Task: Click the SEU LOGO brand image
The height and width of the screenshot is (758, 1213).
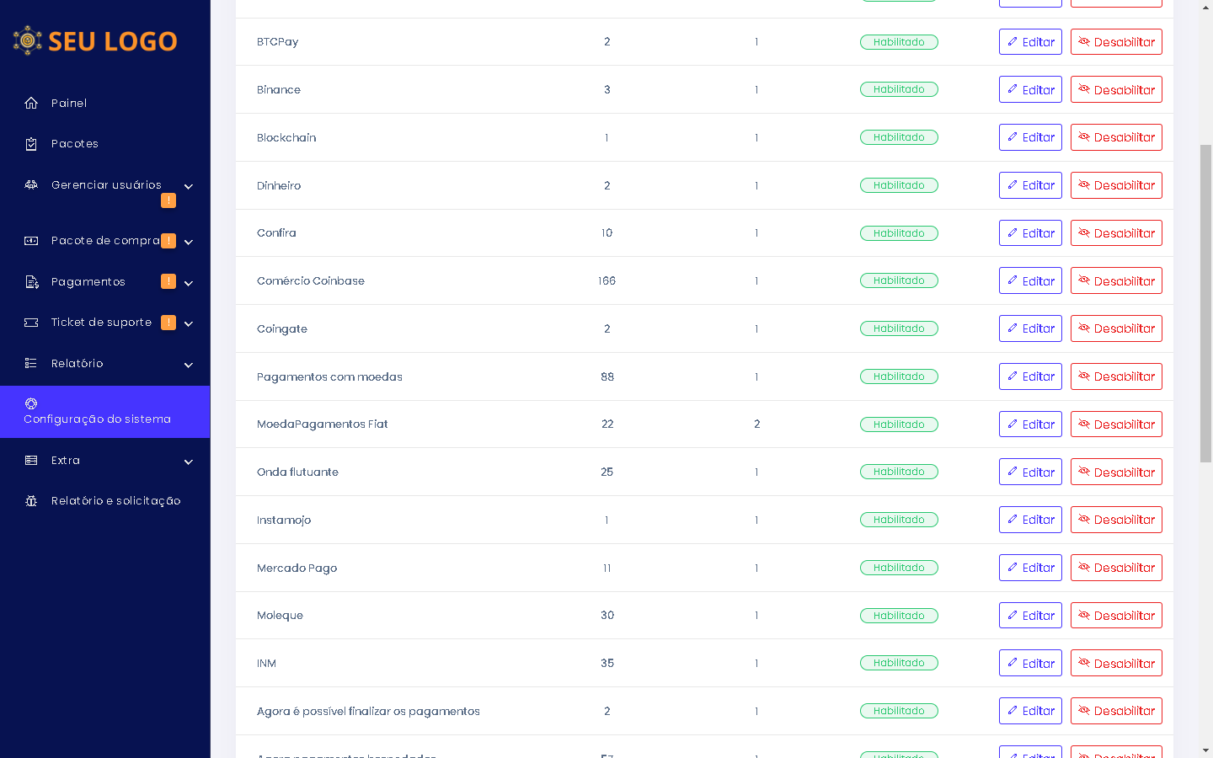Action: pos(95,40)
